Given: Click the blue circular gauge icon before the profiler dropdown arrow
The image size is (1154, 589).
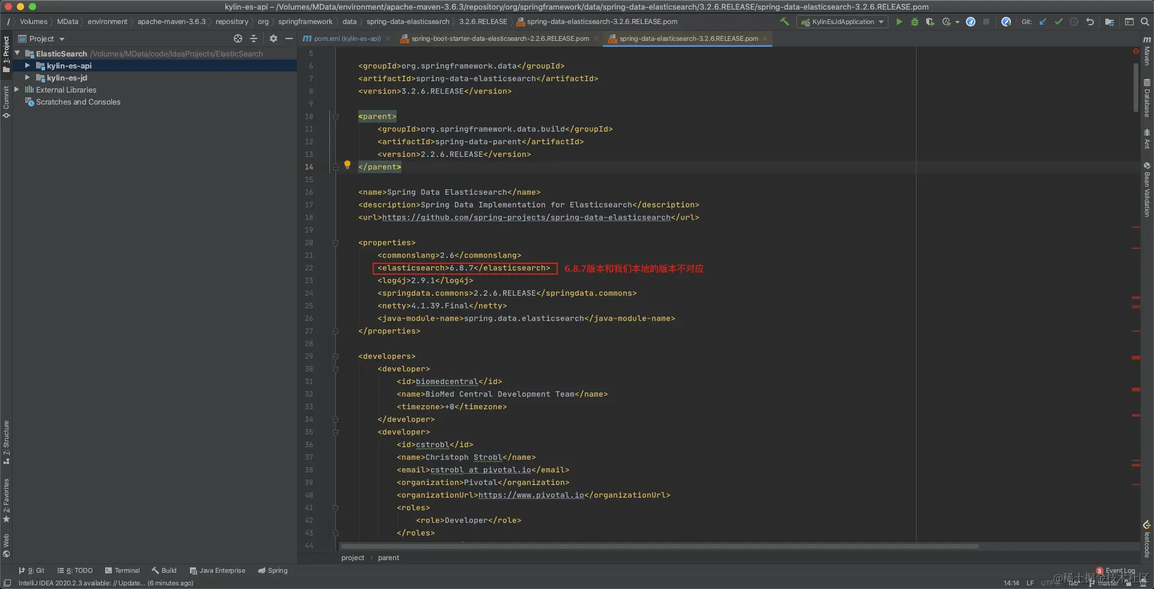Looking at the screenshot, I should pyautogui.click(x=971, y=22).
